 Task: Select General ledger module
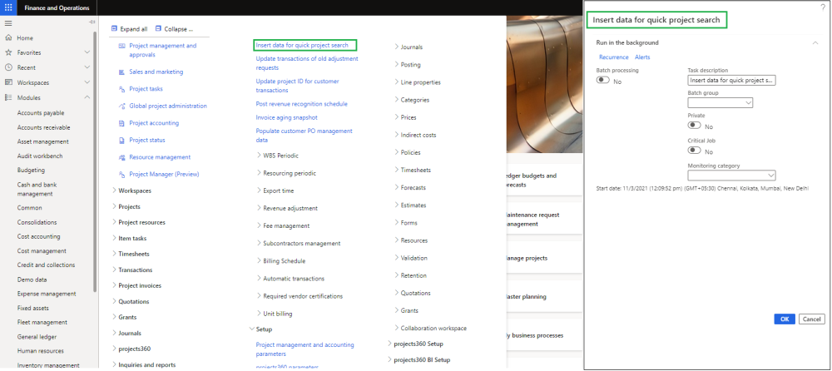pos(37,337)
